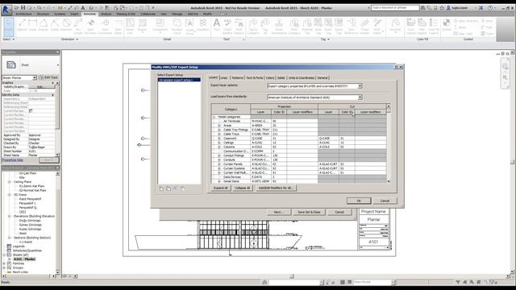The image size is (516, 290).
Task: Click the Next button in background dialog
Action: [278, 213]
